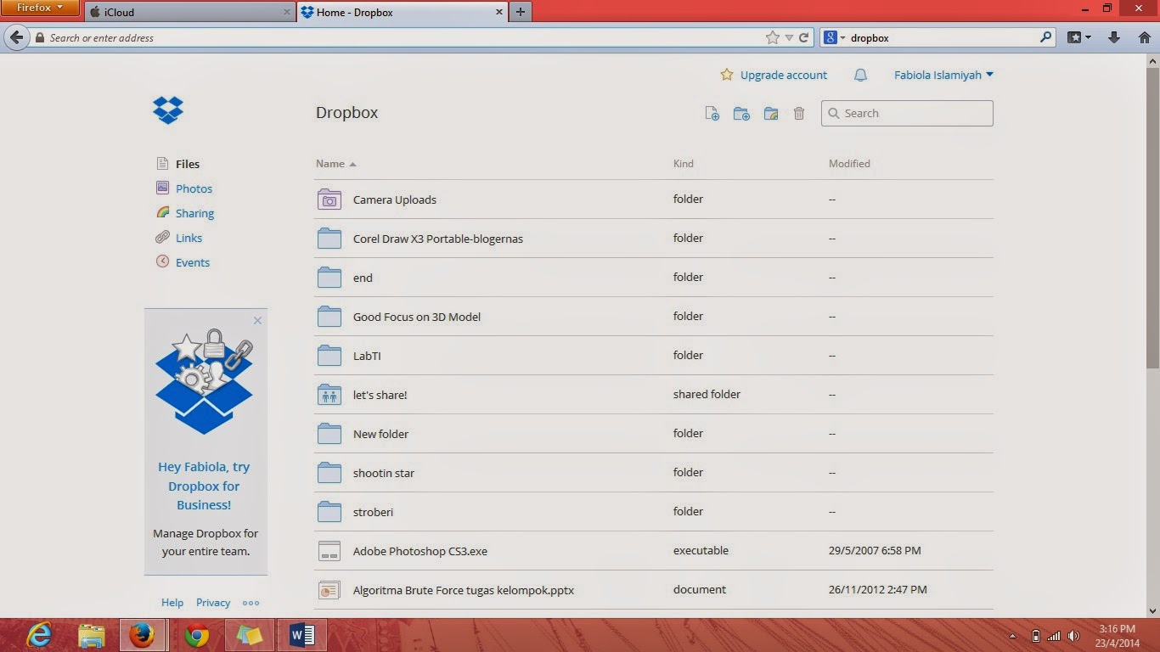Show deleted files with trash icon
This screenshot has height=652, width=1160.
tap(799, 114)
